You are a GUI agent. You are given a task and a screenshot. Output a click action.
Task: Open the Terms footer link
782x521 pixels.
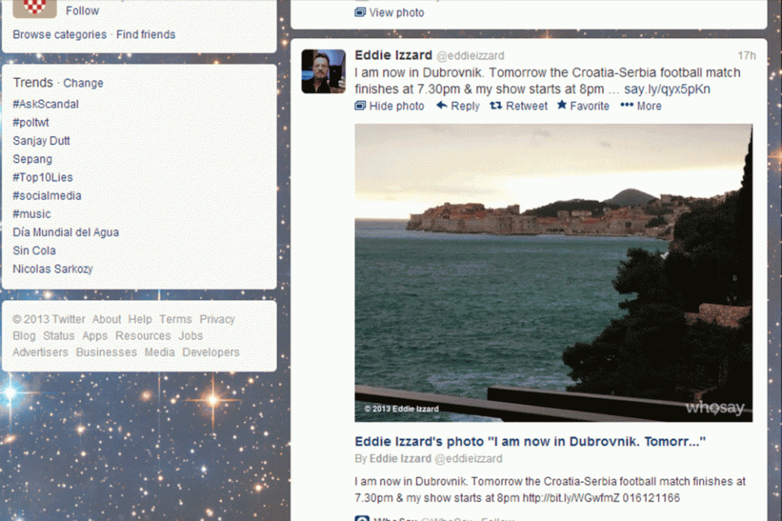(x=176, y=319)
